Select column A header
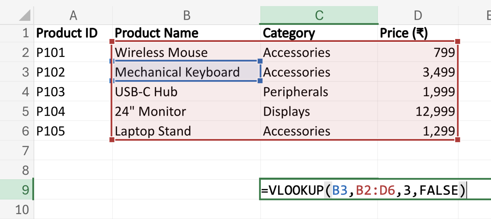This screenshot has width=491, height=219. click(73, 15)
